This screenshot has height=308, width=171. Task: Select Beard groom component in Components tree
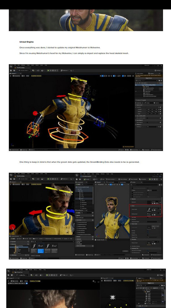point(84,201)
